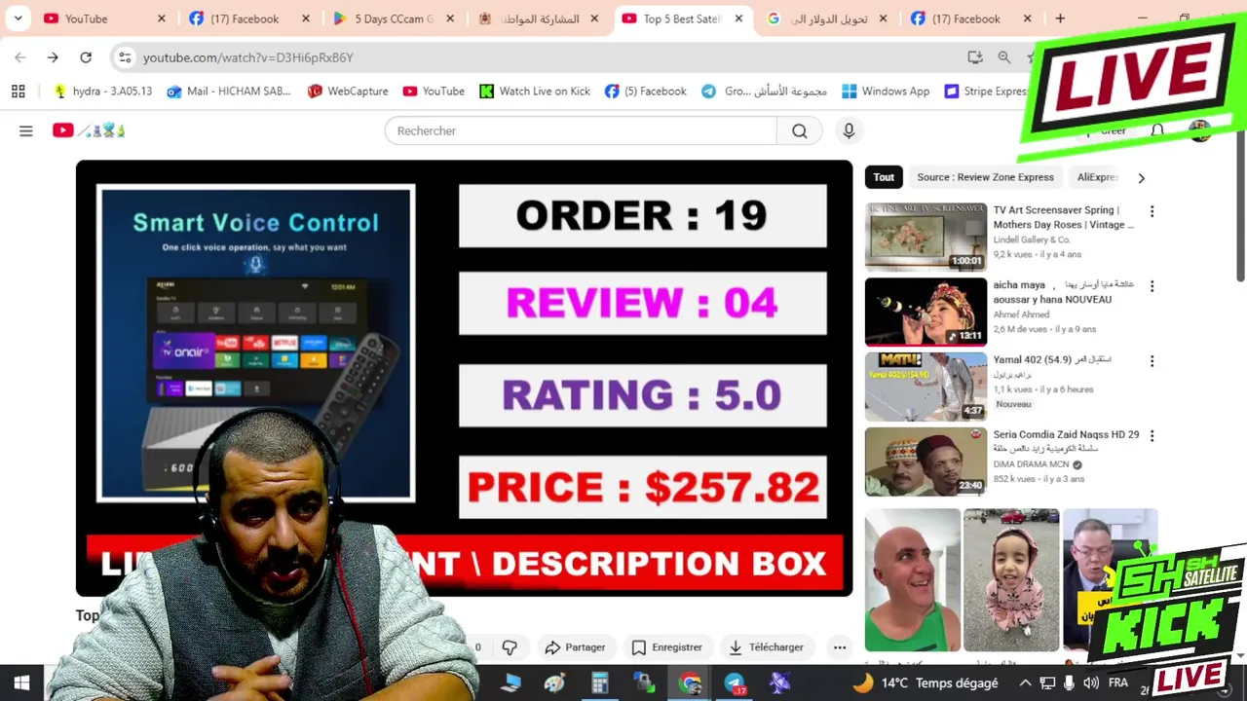This screenshot has height=701, width=1247.
Task: Open Telegram from the taskbar
Action: coord(735,683)
